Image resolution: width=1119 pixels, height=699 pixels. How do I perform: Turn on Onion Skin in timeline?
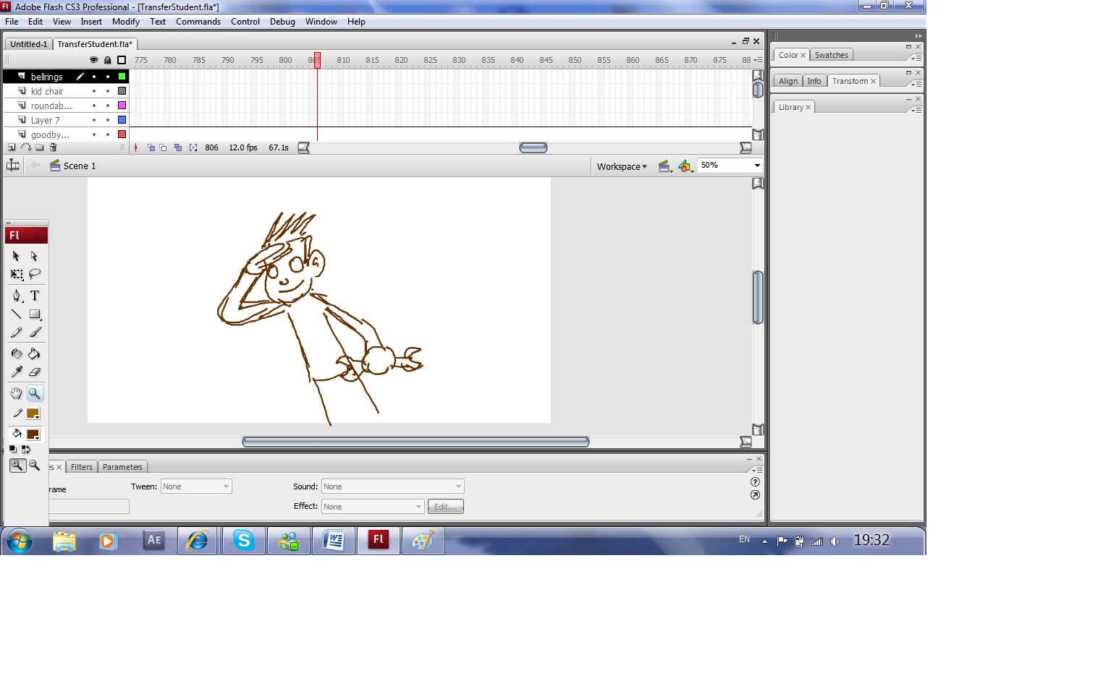151,147
